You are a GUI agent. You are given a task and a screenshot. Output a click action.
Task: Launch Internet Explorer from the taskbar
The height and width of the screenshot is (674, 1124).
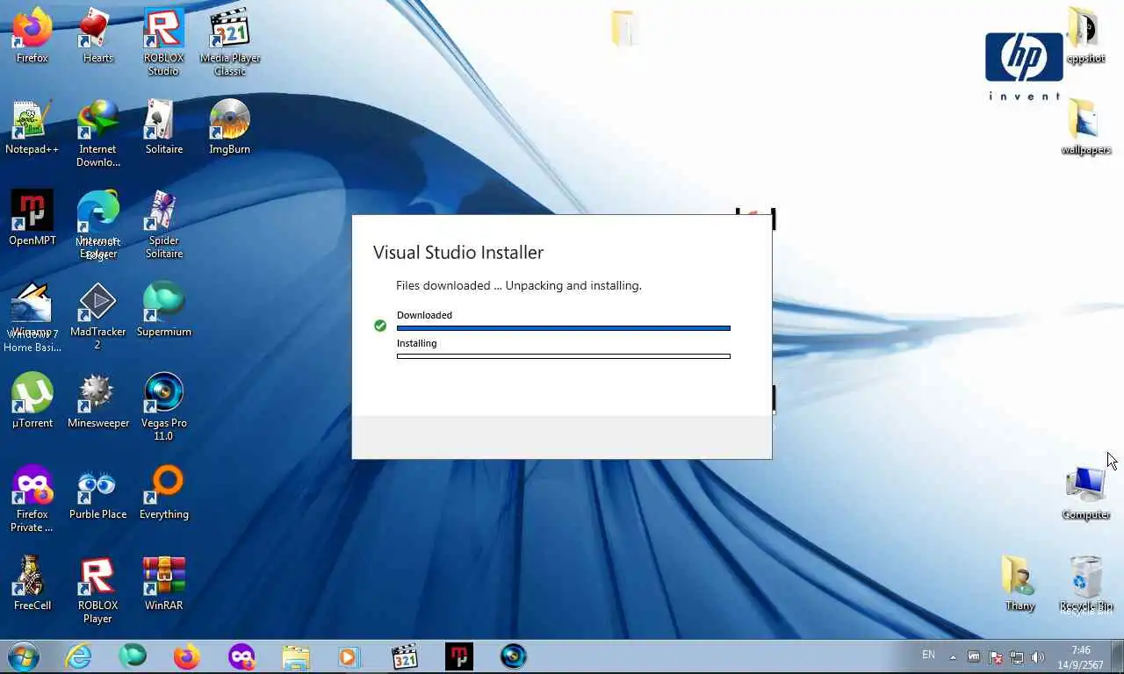click(78, 656)
